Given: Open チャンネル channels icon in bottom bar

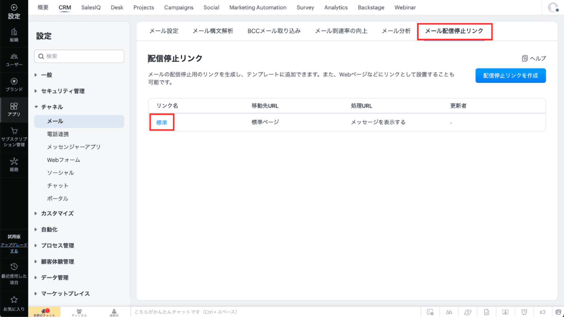Looking at the screenshot, I should coord(79,311).
